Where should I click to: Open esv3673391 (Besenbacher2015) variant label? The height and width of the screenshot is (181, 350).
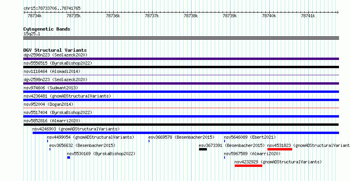click(232, 145)
